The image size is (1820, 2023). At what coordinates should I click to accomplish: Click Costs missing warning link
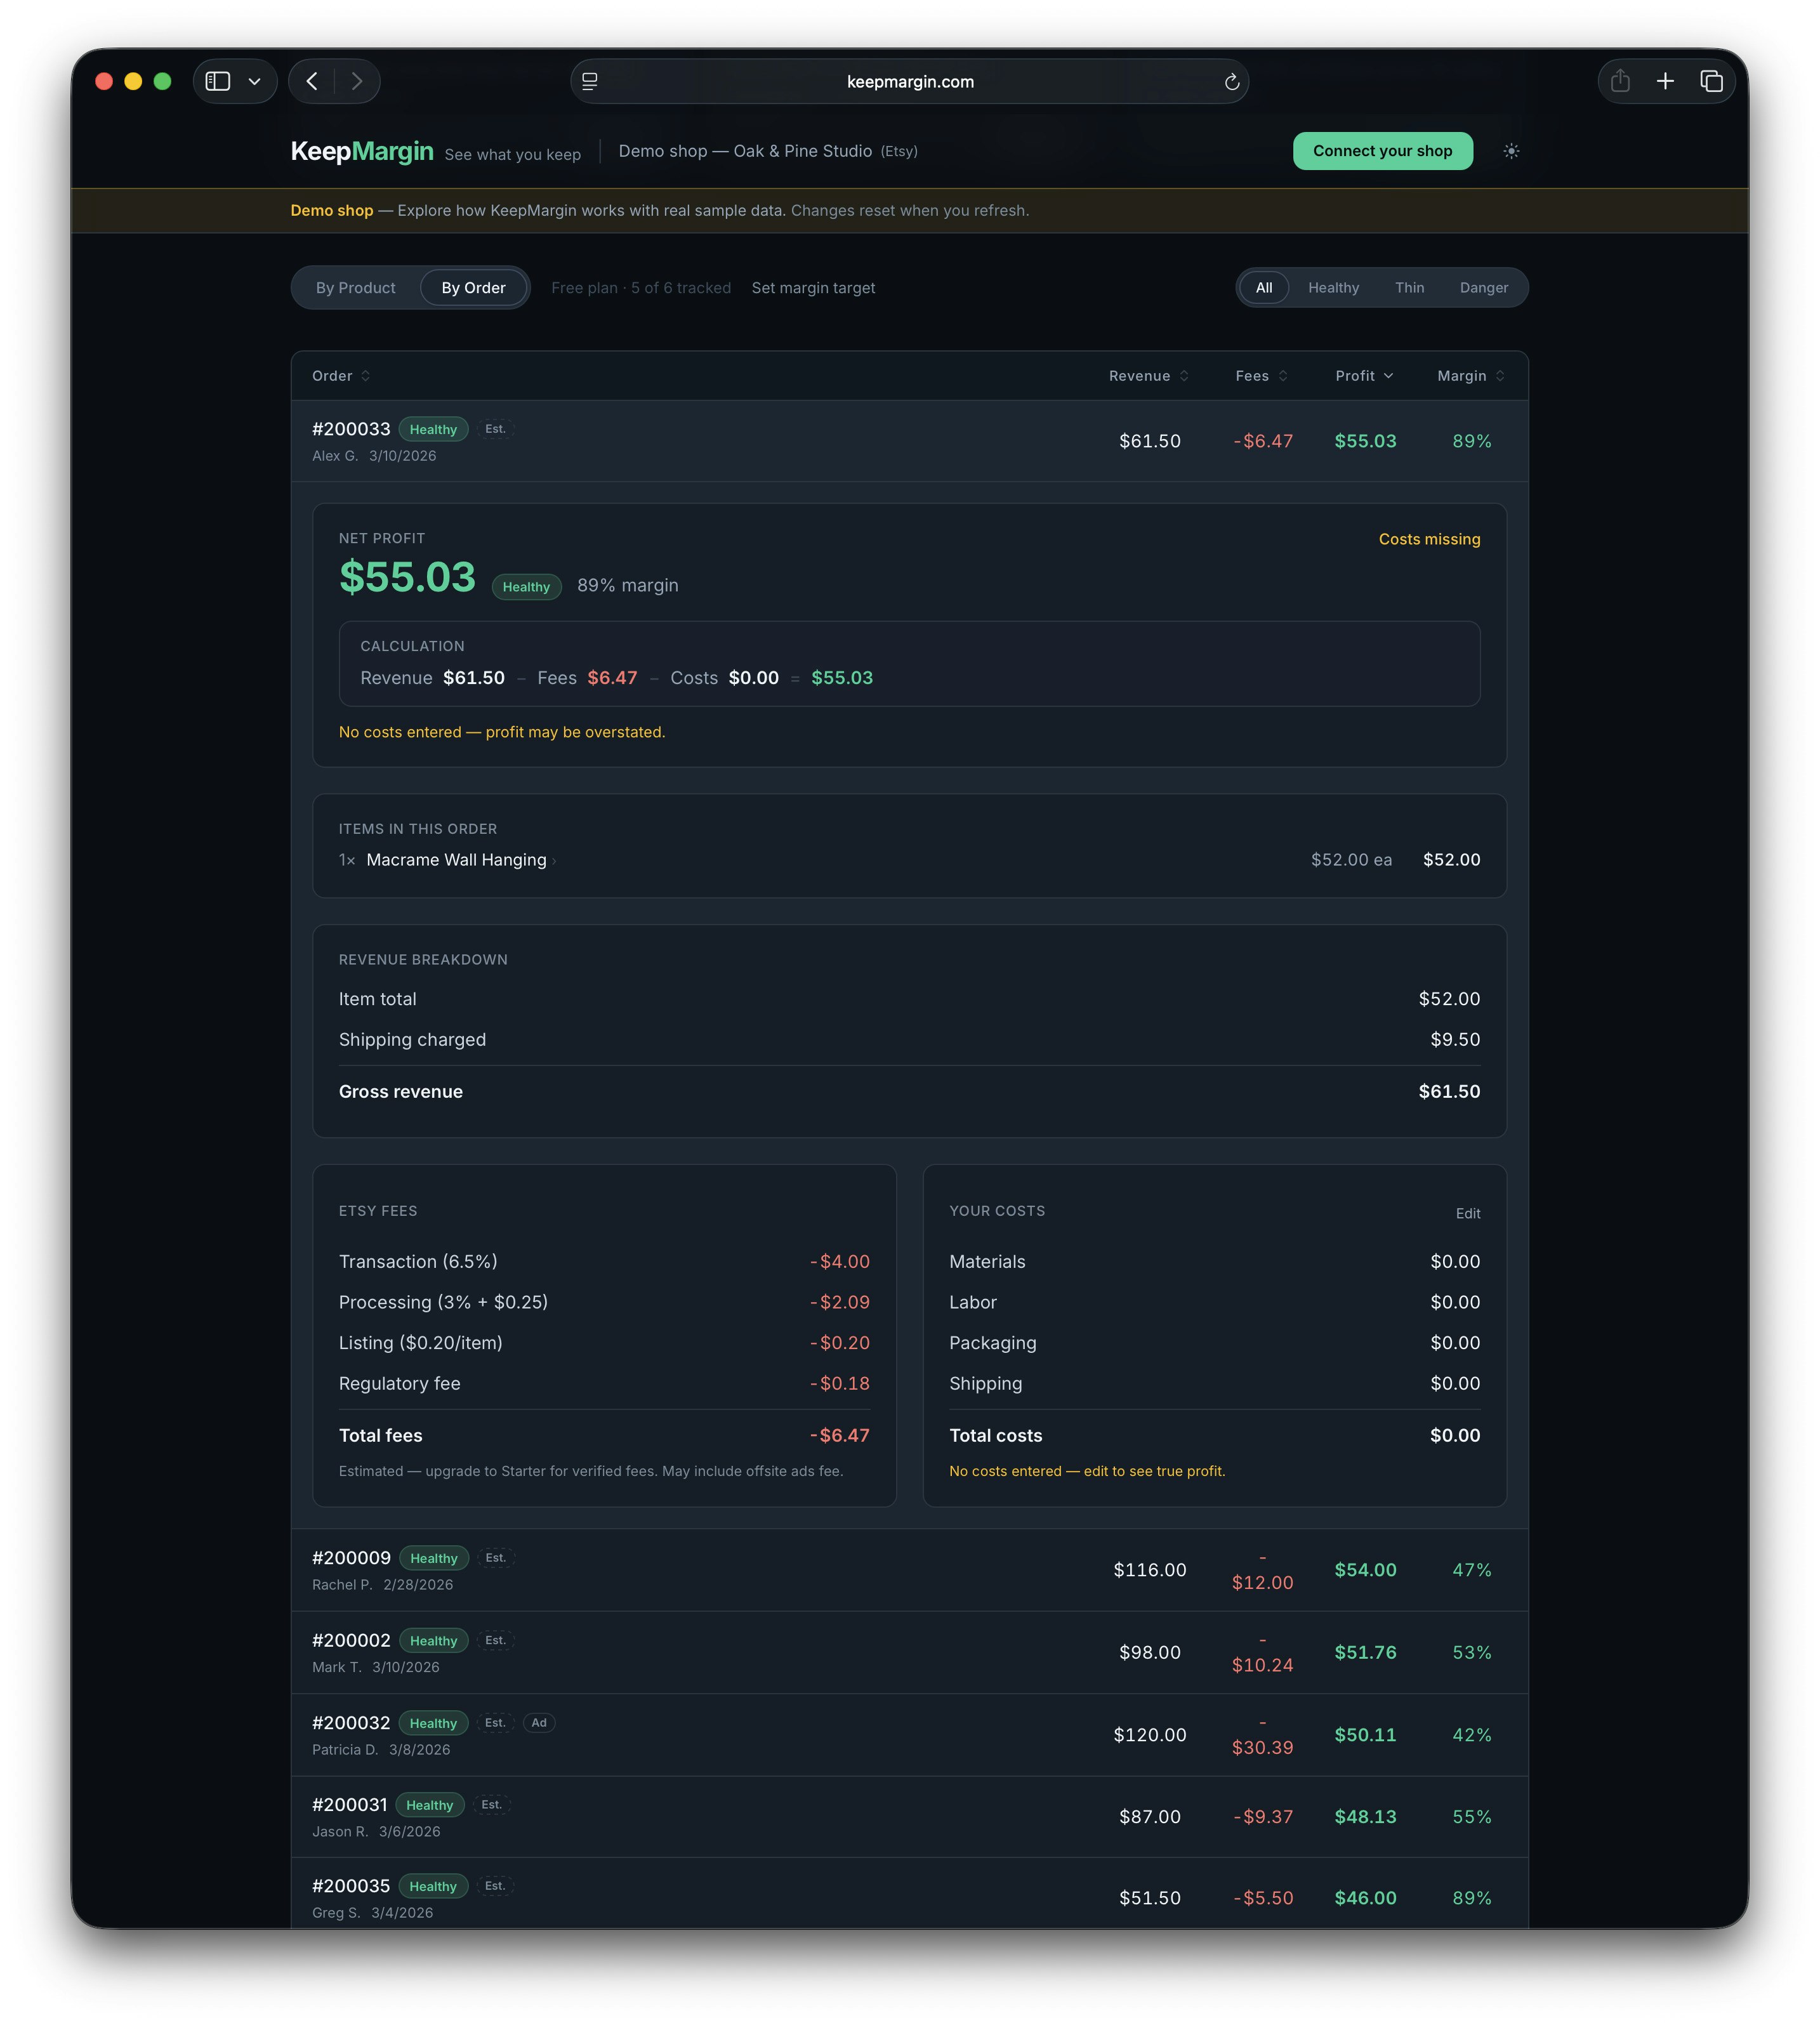pyautogui.click(x=1429, y=539)
